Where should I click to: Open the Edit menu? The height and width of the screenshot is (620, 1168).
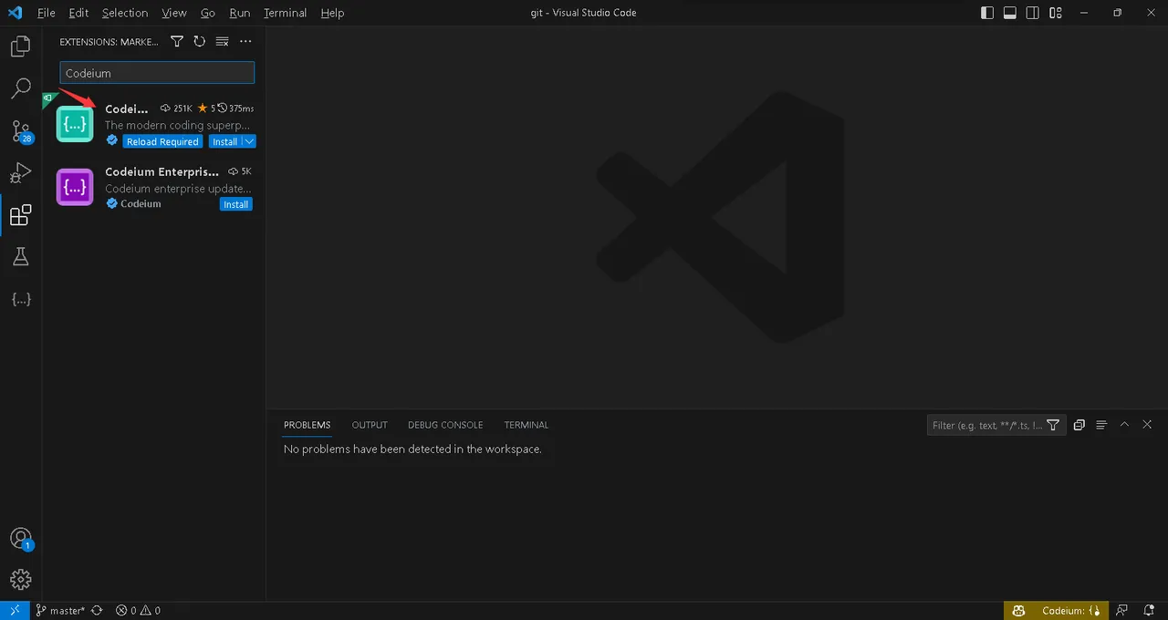click(78, 13)
